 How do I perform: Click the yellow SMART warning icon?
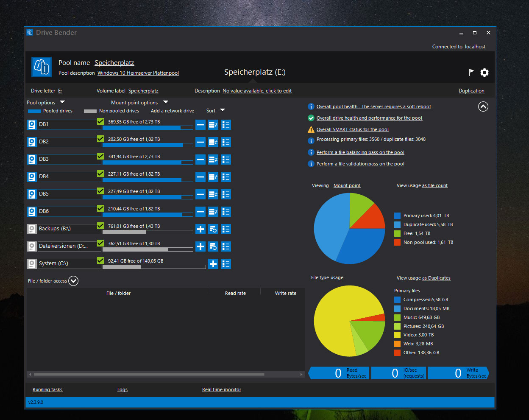coord(311,129)
